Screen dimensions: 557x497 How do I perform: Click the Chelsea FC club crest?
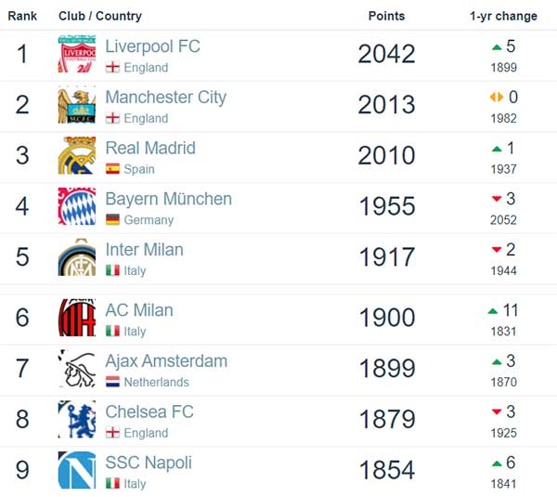[77, 420]
